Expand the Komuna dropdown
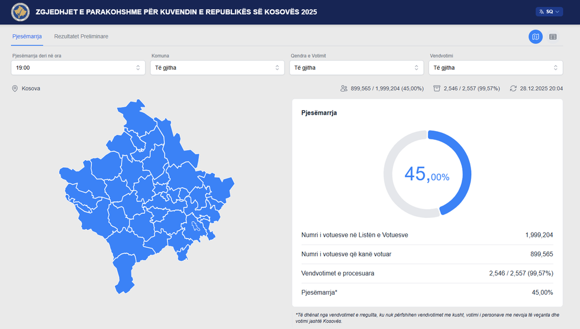Image resolution: width=580 pixels, height=329 pixels. [217, 68]
